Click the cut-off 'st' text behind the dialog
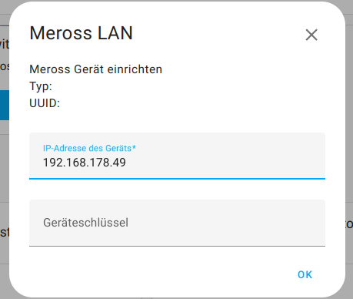Screen dimensions: 353x299 5,232
